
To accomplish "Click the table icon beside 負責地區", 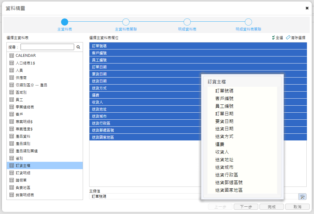I will 12,187.
